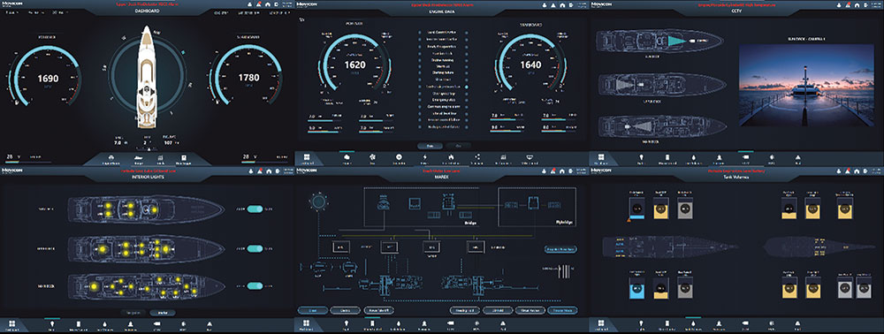
Task: Toggle the Main Deck switch in Interior Lights
Action: click(255, 285)
